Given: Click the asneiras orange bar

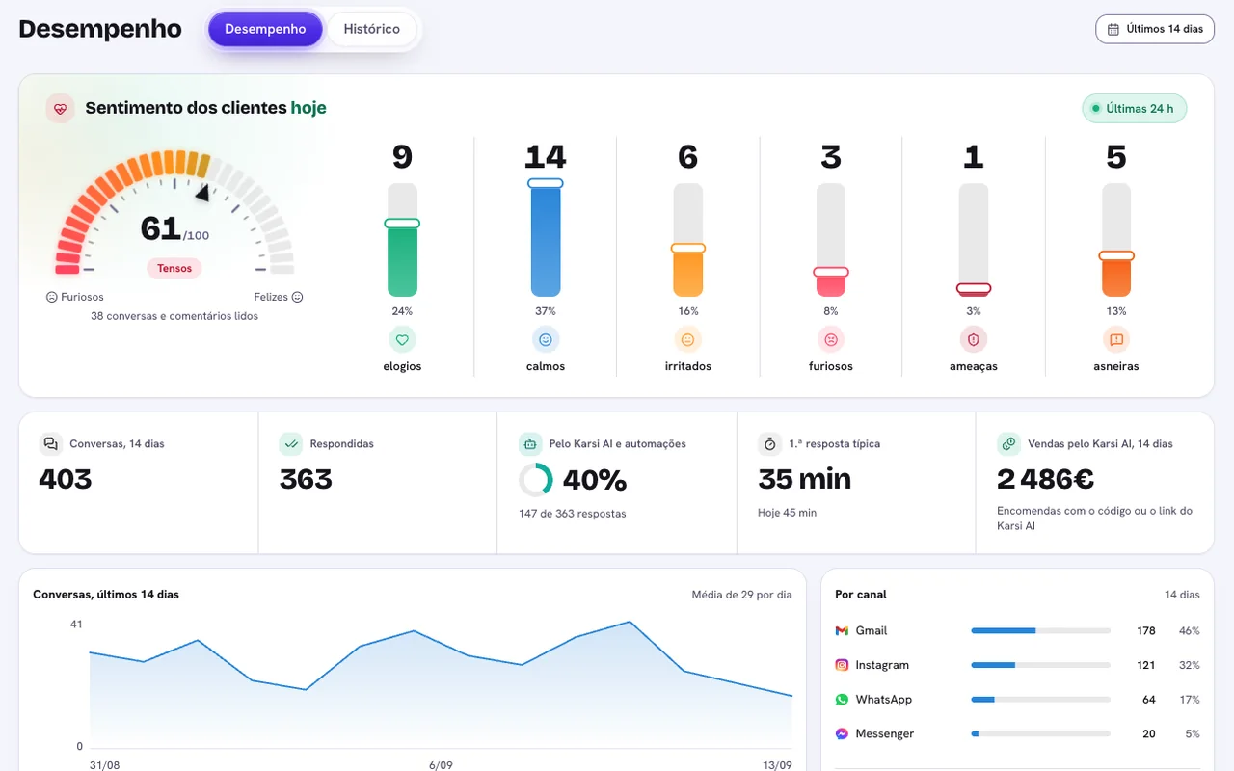Looking at the screenshot, I should pyautogui.click(x=1116, y=276).
